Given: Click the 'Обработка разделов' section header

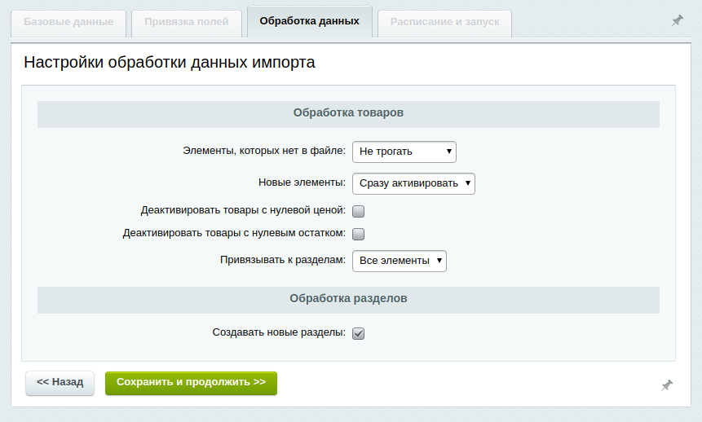Looking at the screenshot, I should (348, 299).
